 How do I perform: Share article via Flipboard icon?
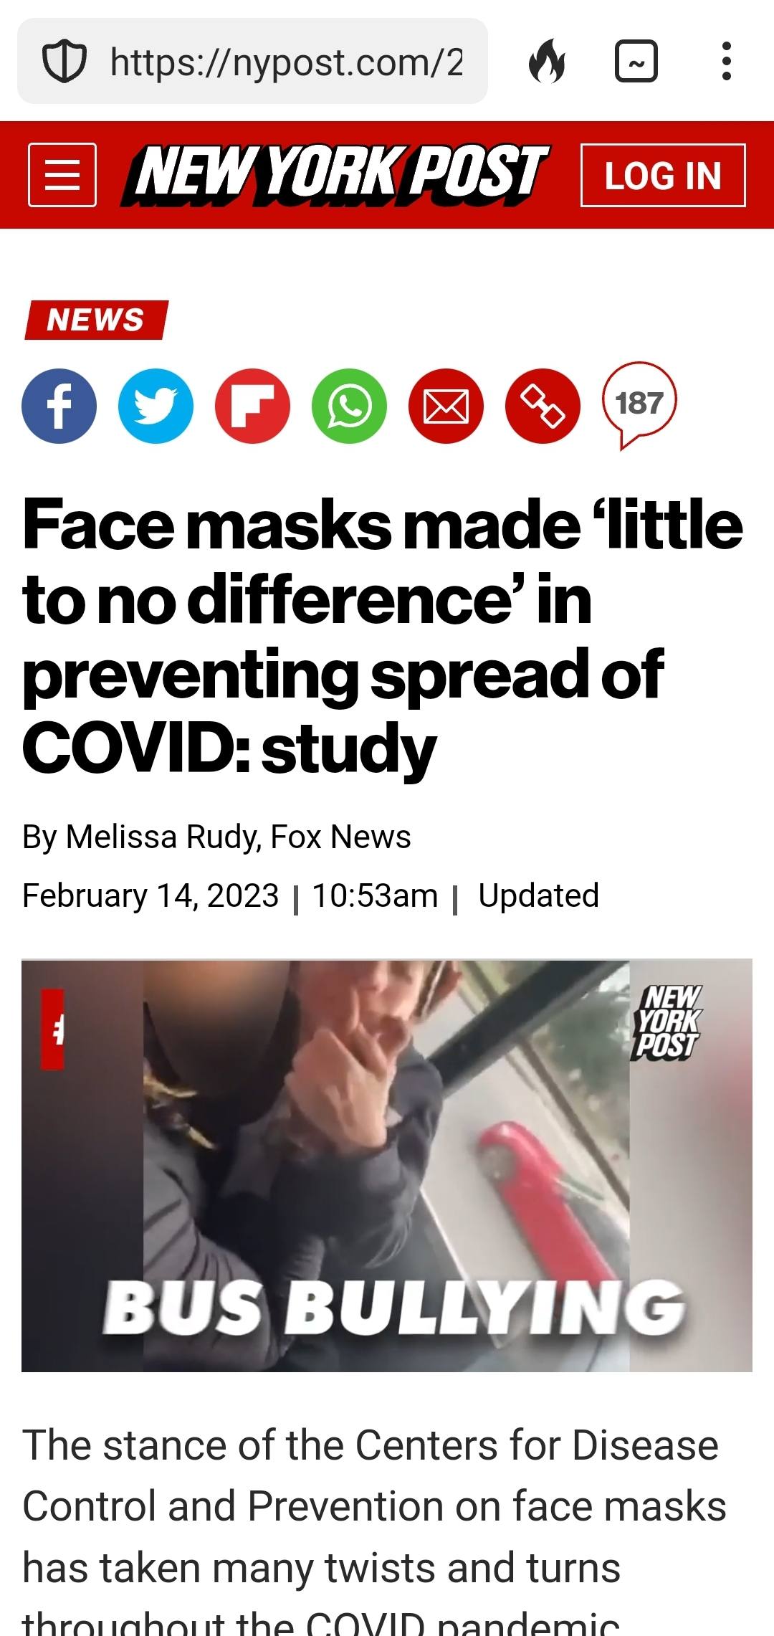pyautogui.click(x=252, y=406)
